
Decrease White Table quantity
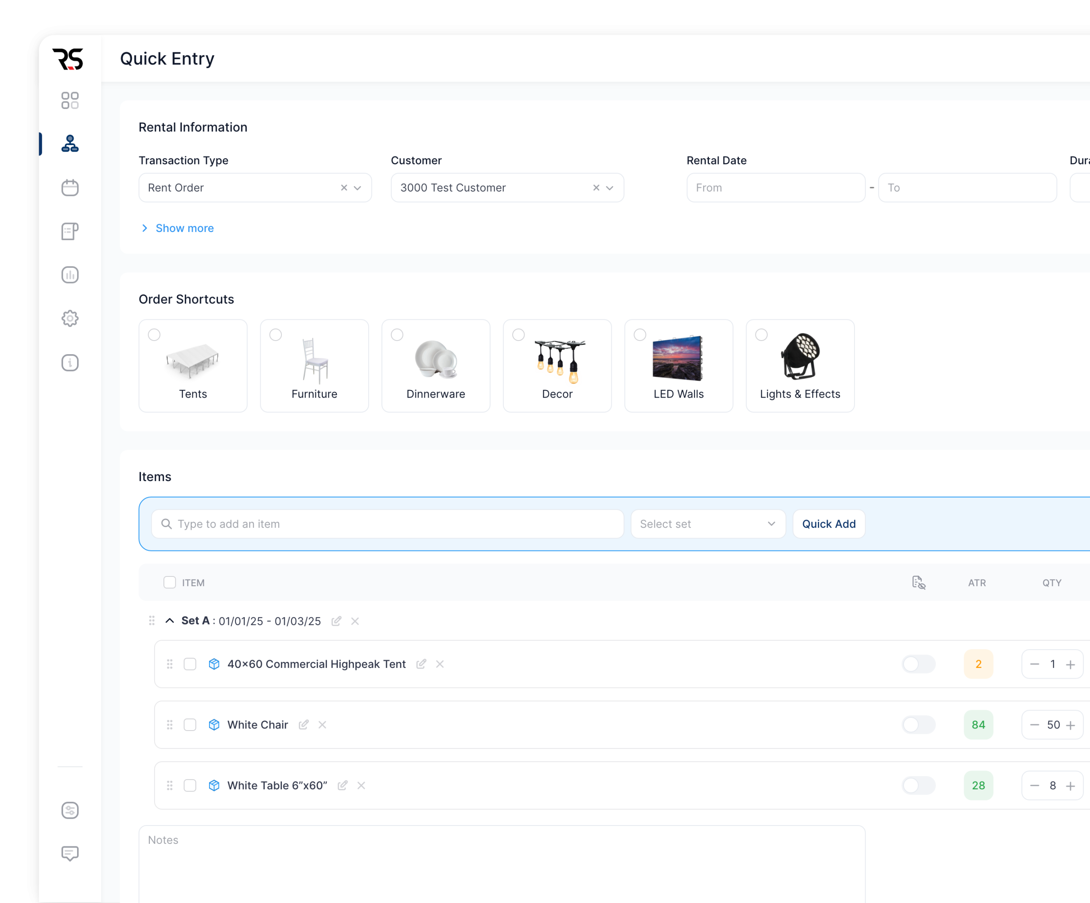[1035, 786]
